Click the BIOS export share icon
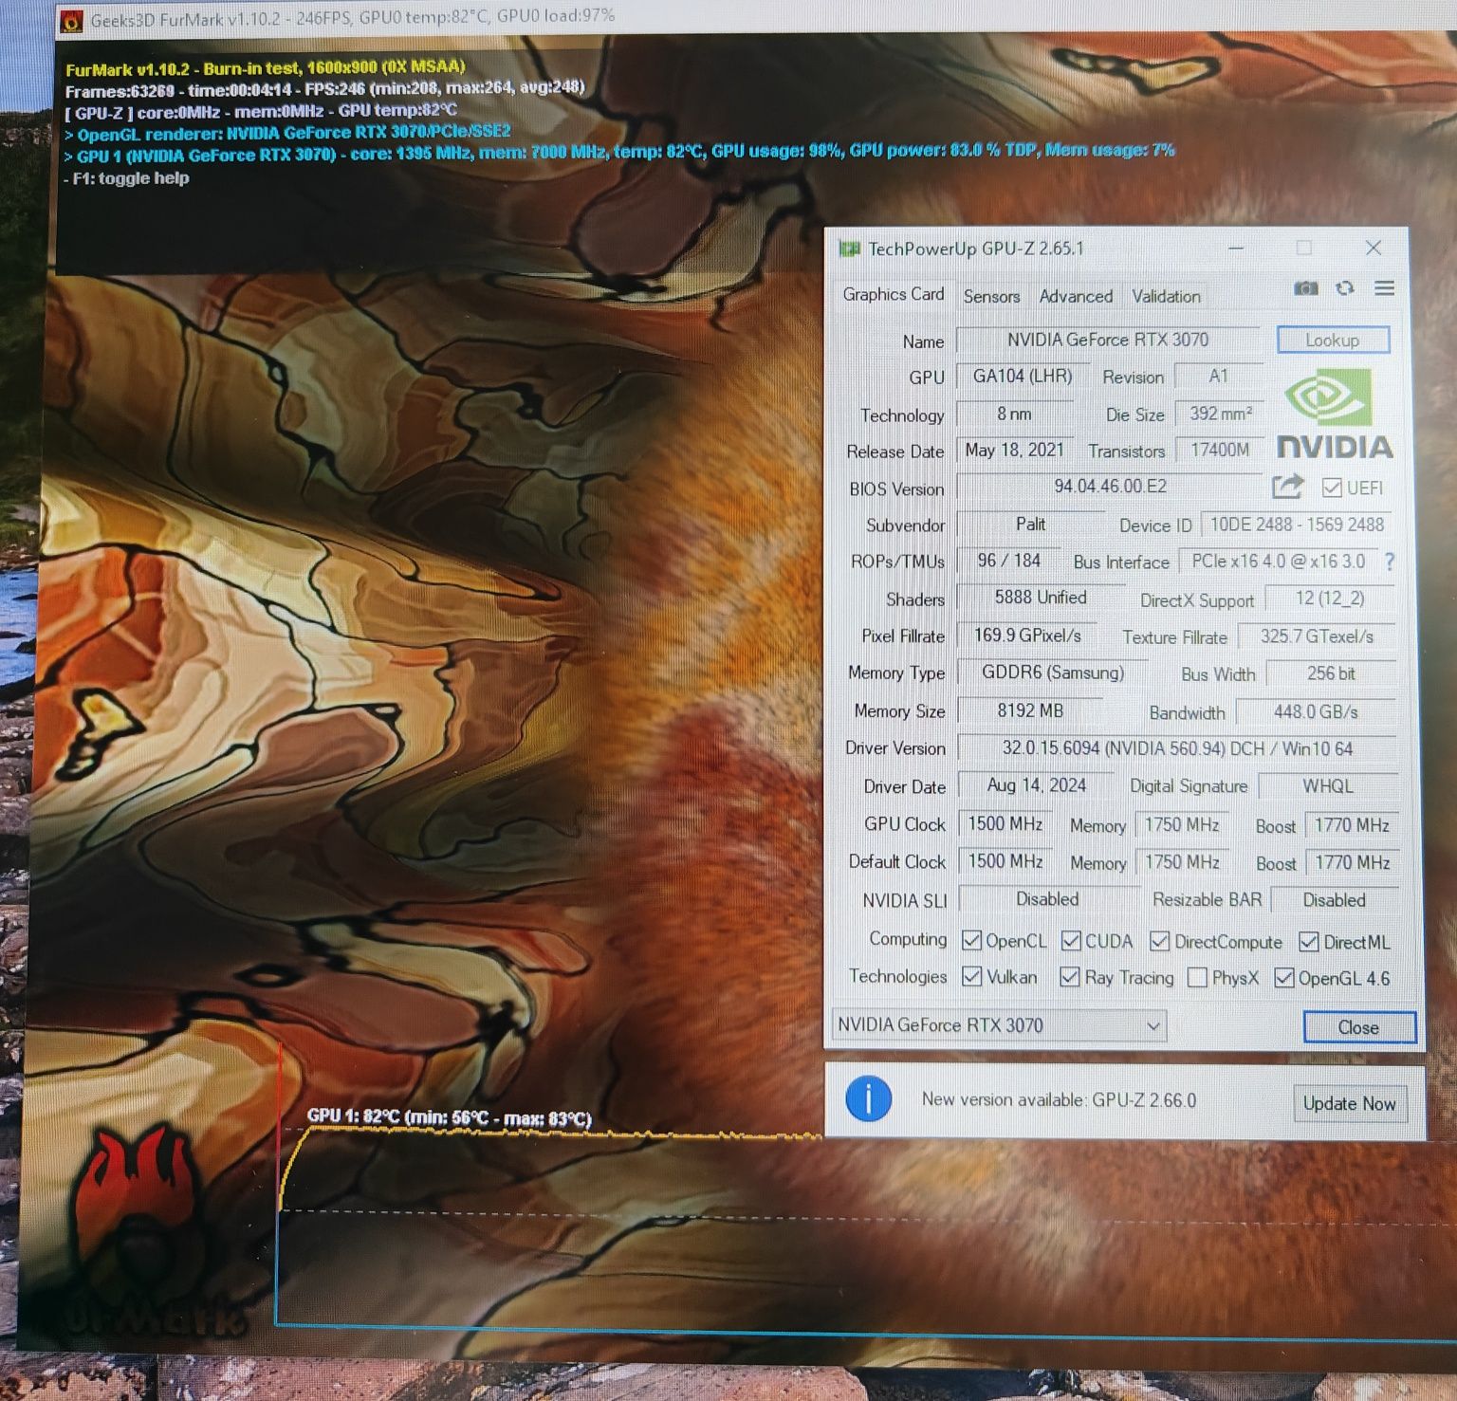This screenshot has height=1401, width=1457. coord(1287,487)
